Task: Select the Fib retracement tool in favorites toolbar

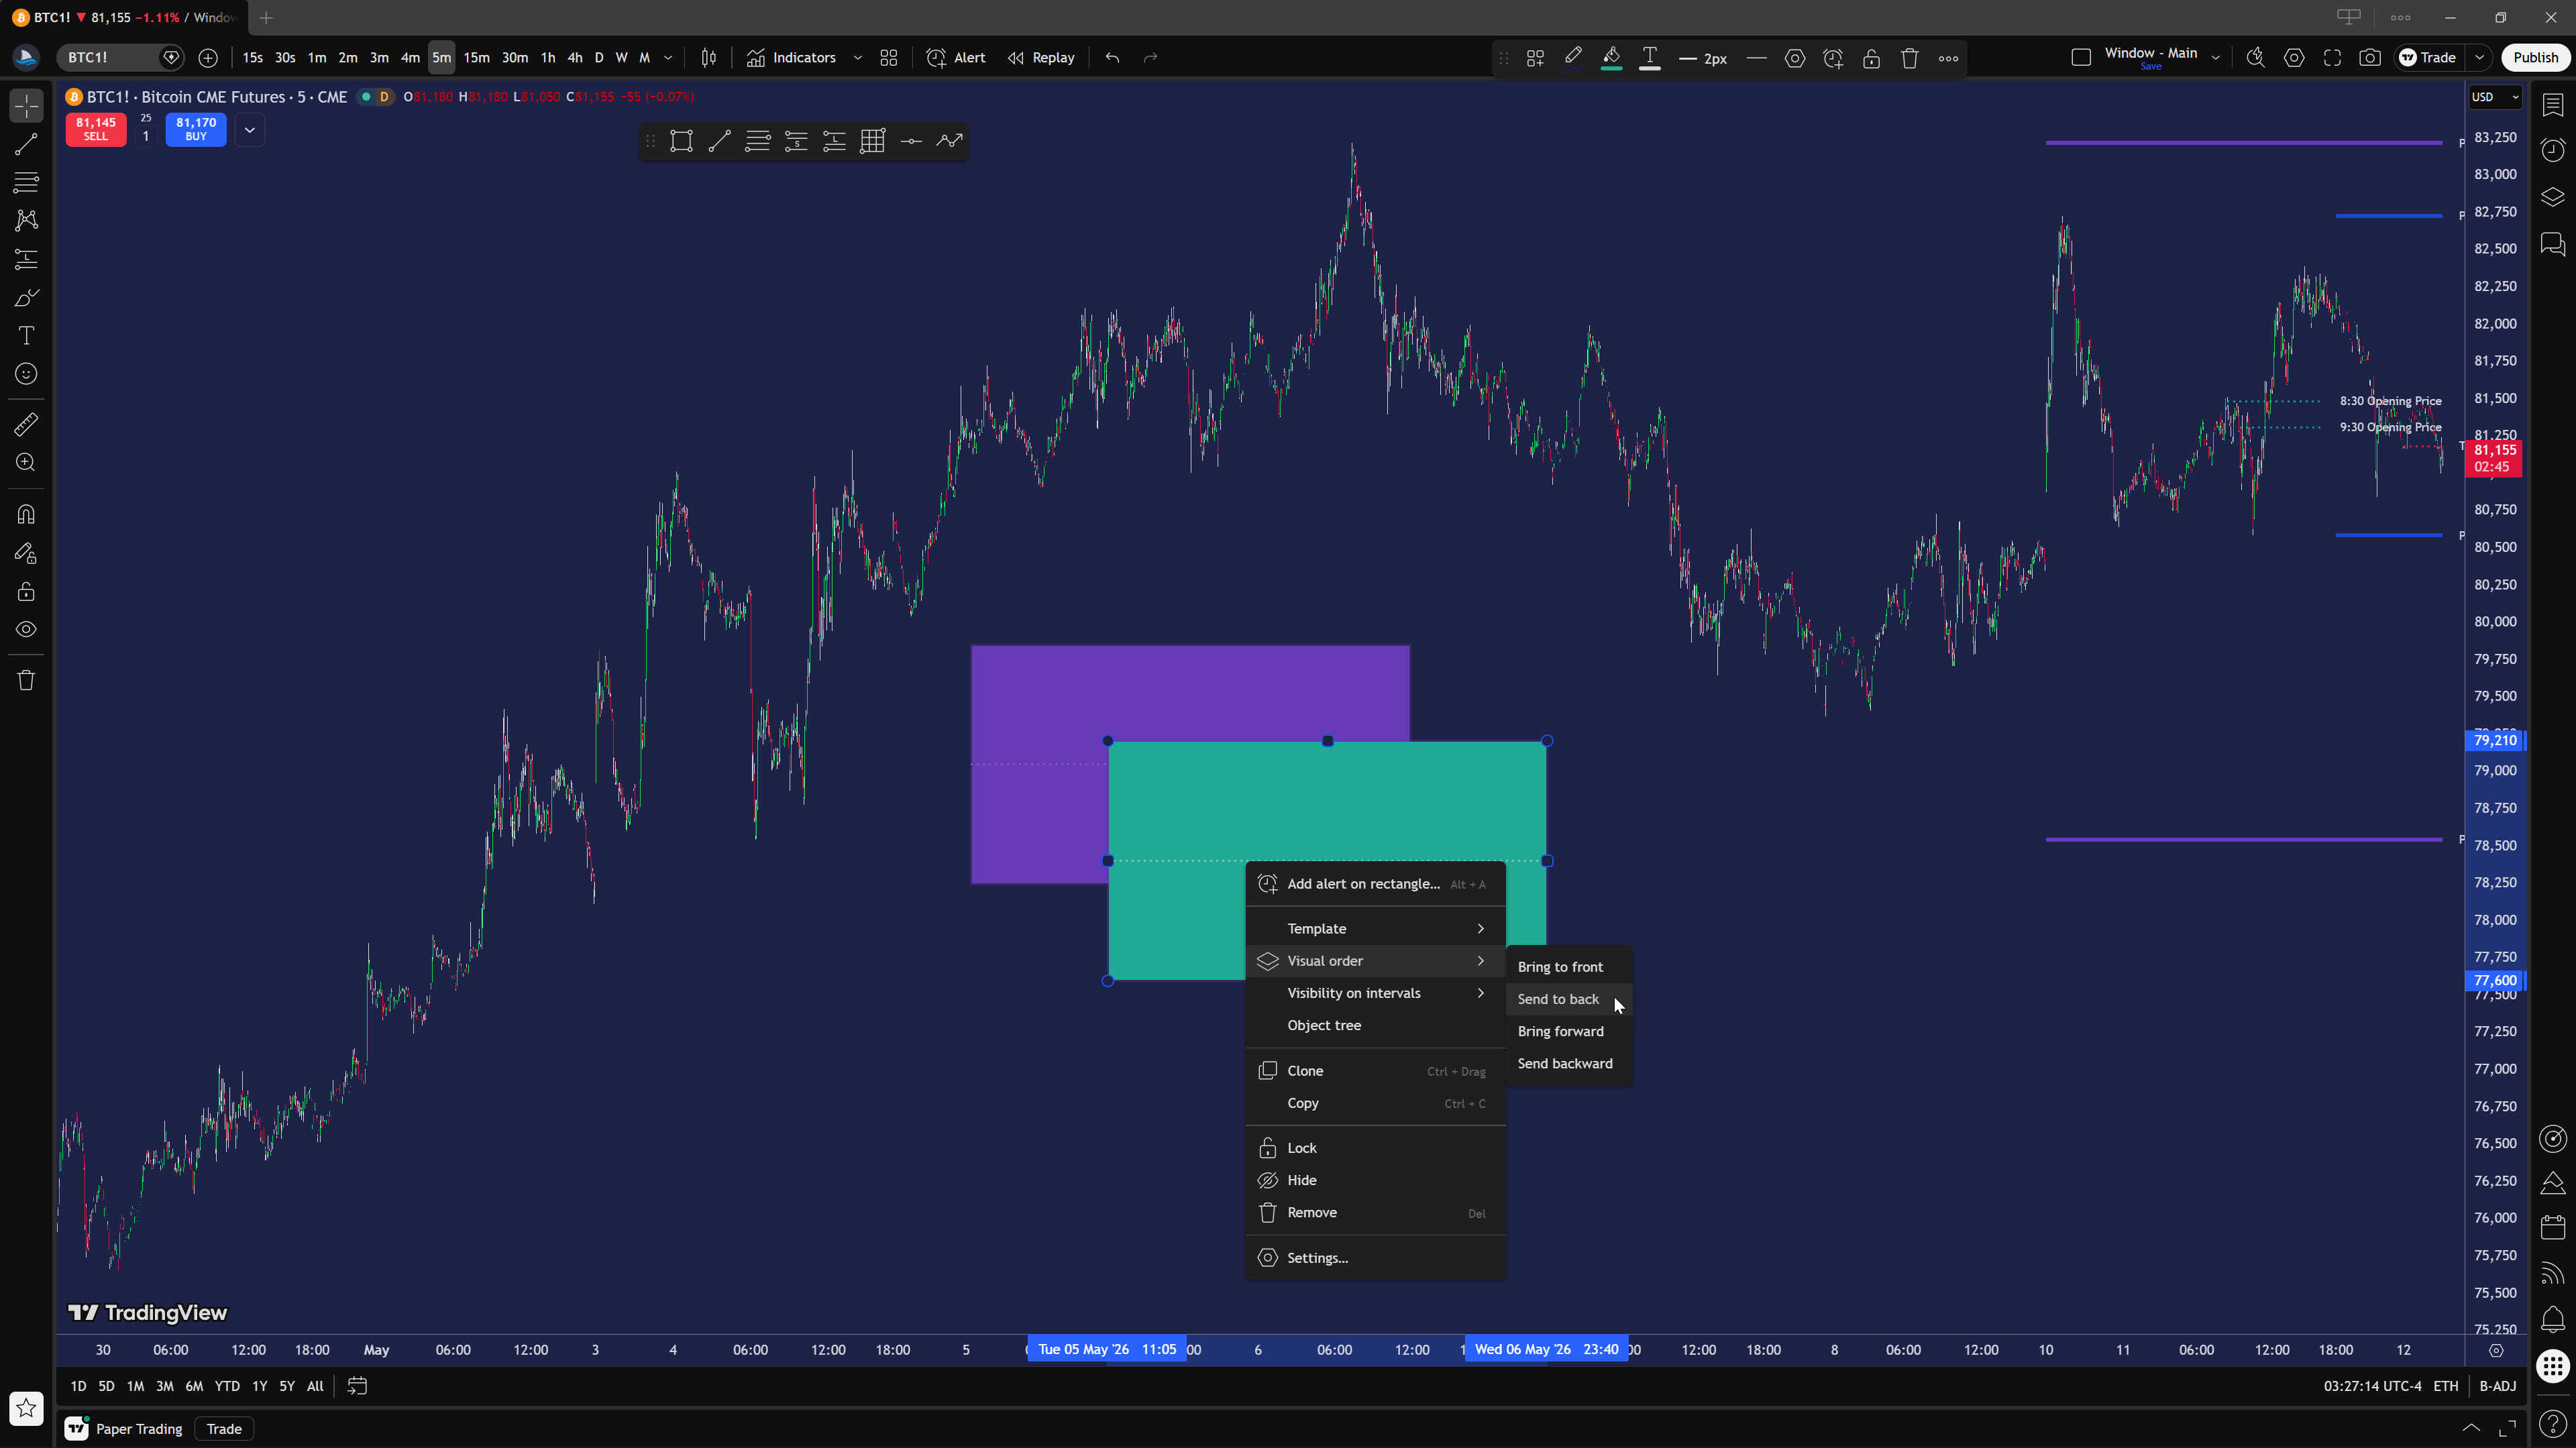Action: (758, 141)
